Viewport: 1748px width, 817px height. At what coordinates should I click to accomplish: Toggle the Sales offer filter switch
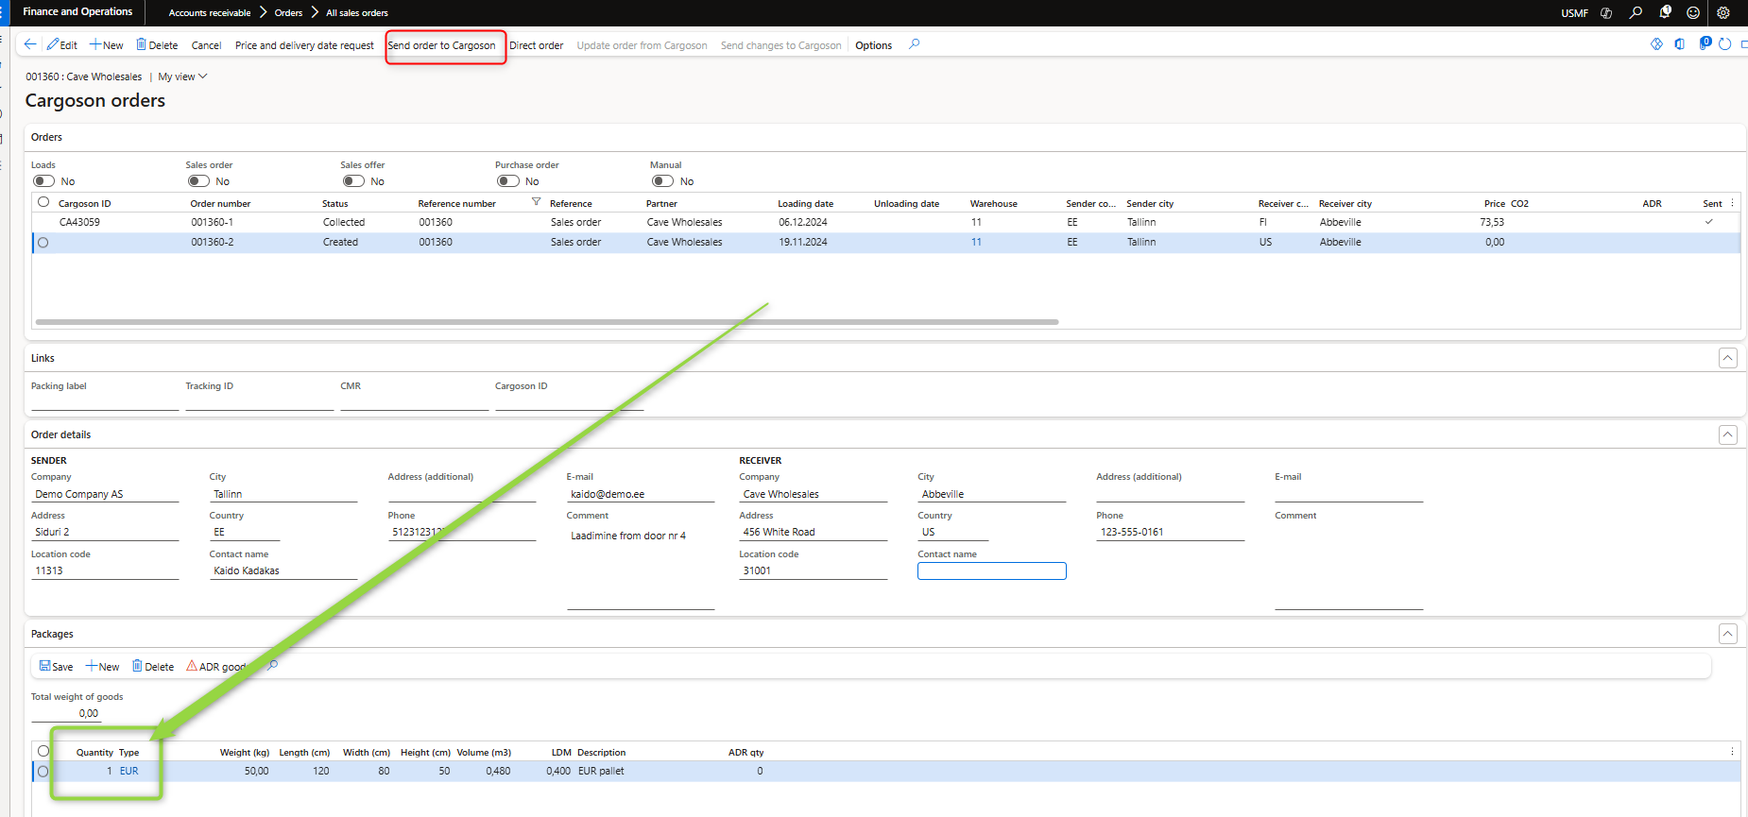(x=353, y=180)
